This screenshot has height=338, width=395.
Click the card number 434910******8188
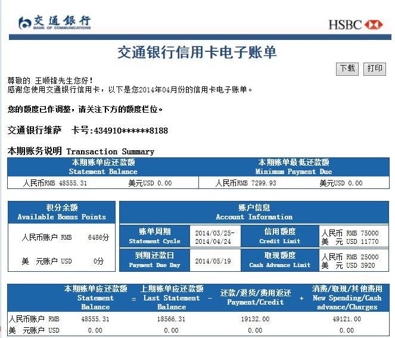[130, 131]
